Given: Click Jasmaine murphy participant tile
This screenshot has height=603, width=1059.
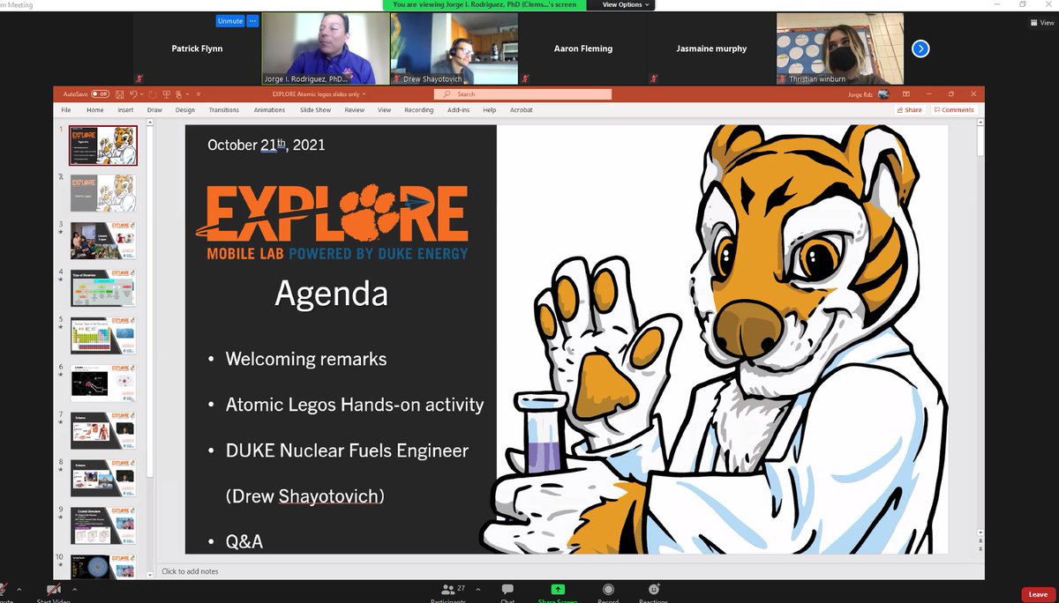Looking at the screenshot, I should [x=712, y=48].
